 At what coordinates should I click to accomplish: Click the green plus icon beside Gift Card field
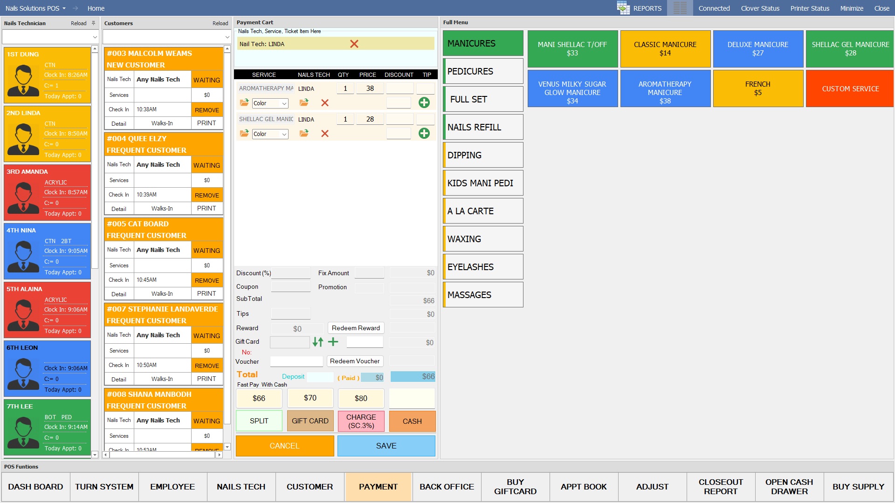point(334,342)
